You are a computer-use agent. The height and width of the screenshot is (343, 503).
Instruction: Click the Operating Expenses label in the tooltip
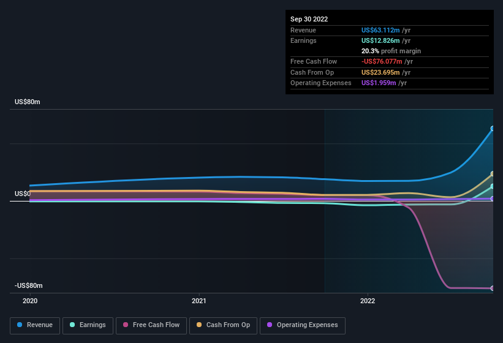[x=321, y=83]
